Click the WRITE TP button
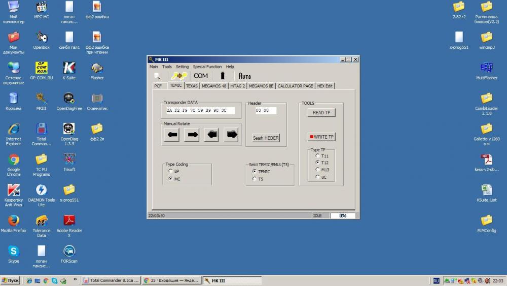 click(x=321, y=137)
